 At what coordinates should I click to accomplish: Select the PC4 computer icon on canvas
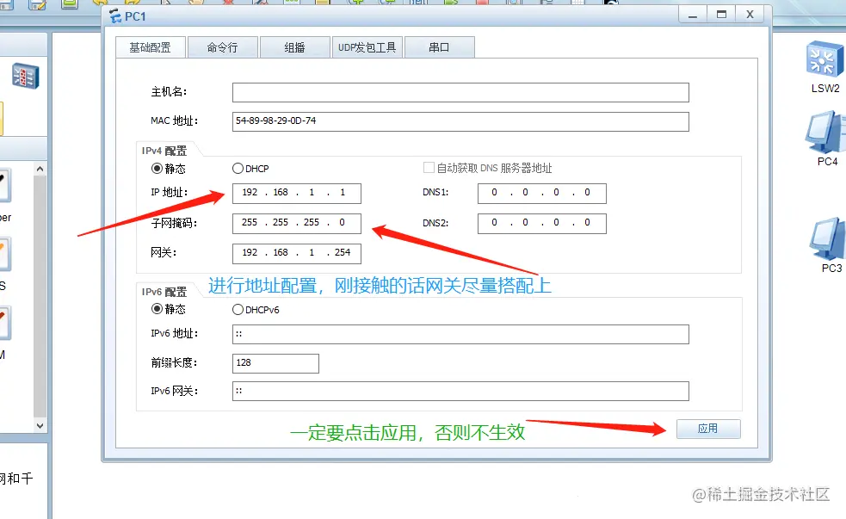pyautogui.click(x=825, y=133)
